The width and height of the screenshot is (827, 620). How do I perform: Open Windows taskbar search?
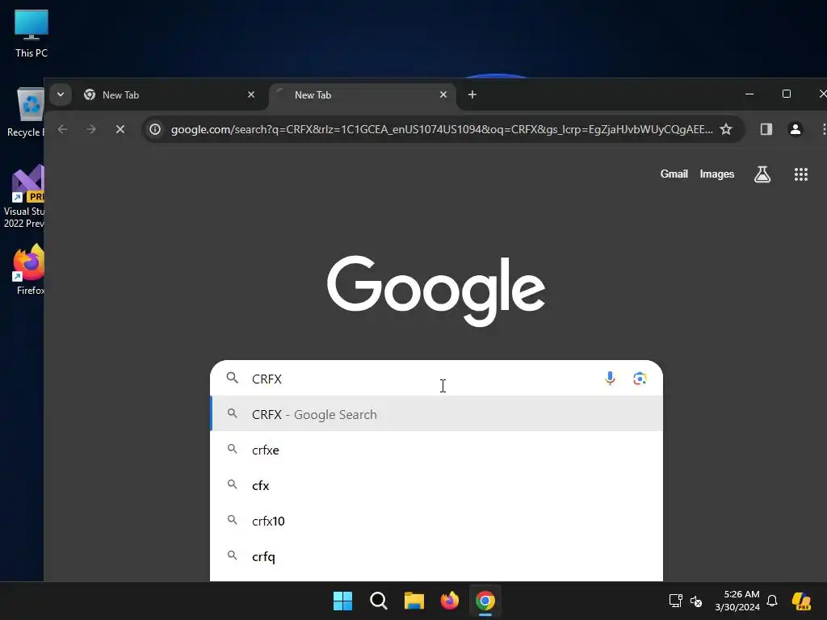pyautogui.click(x=379, y=601)
